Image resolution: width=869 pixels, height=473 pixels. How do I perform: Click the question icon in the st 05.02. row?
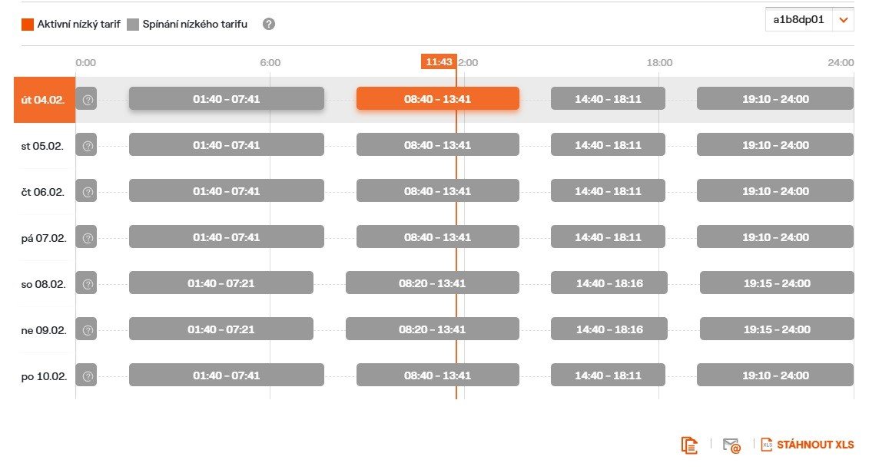tap(88, 145)
